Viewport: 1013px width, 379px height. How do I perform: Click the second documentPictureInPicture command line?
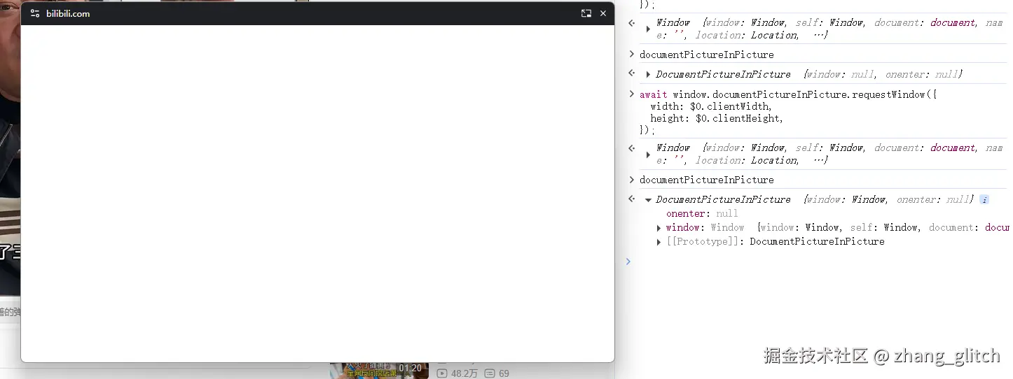[707, 180]
